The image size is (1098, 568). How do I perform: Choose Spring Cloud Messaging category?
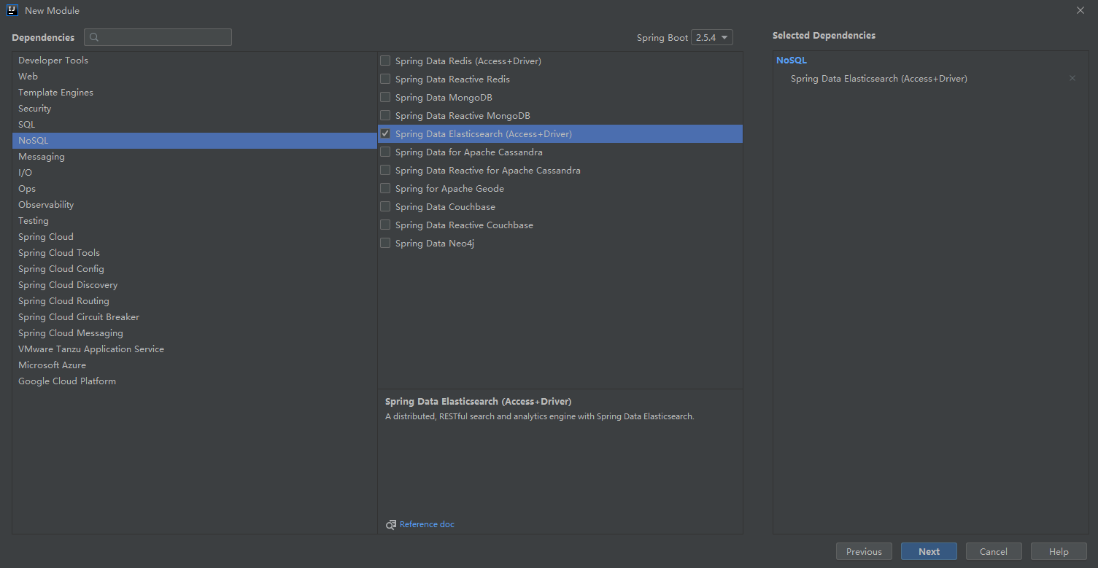[x=194, y=332]
